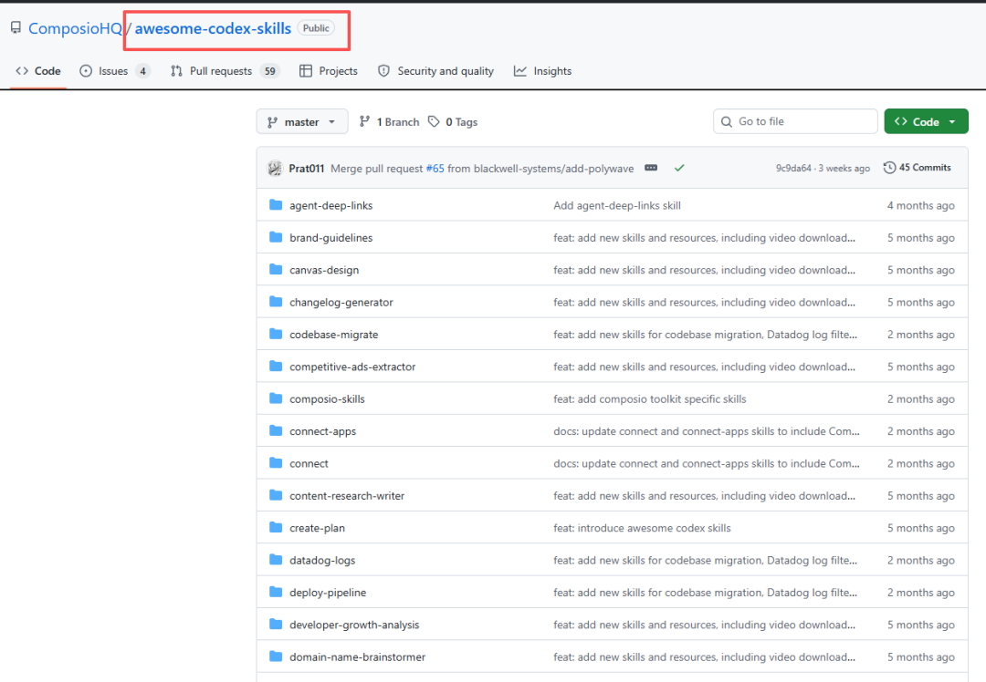Open the ComposioHQ organization link
986x682 pixels.
76,28
